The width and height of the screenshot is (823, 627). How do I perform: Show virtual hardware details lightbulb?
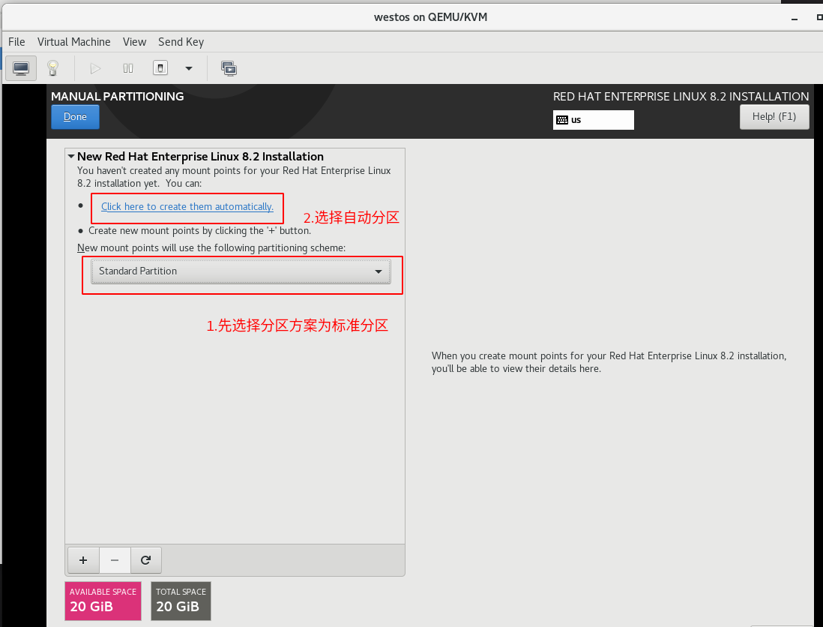[52, 68]
